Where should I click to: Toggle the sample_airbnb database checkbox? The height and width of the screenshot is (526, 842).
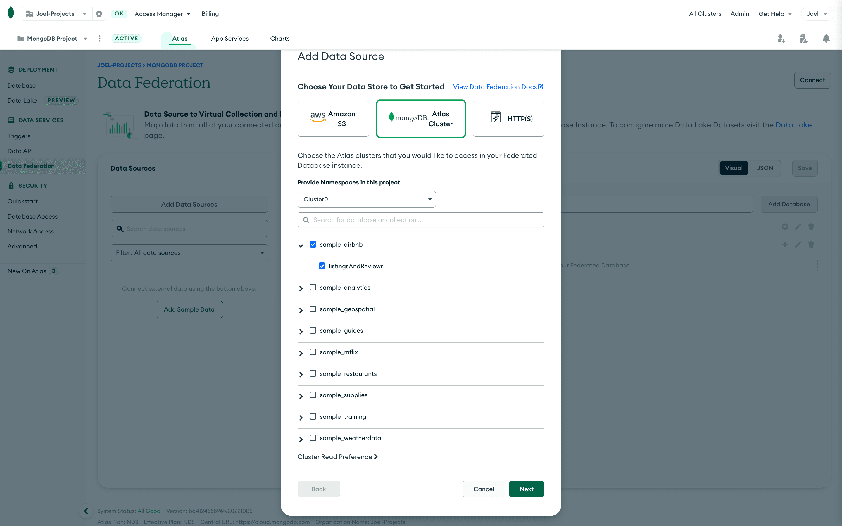(x=312, y=244)
